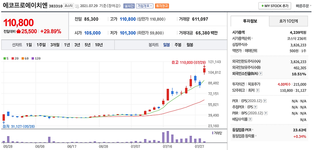The width and height of the screenshot is (314, 150).
Task: Switch to the 투자정보 tab
Action: pyautogui.click(x=250, y=21)
